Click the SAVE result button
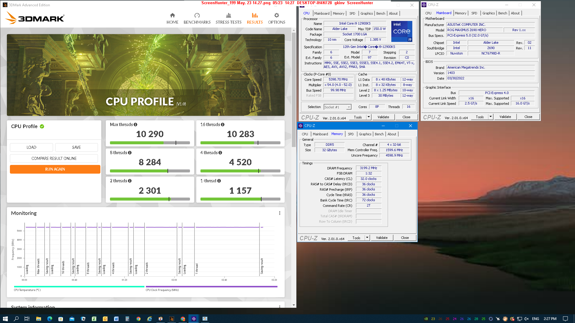 [76, 147]
